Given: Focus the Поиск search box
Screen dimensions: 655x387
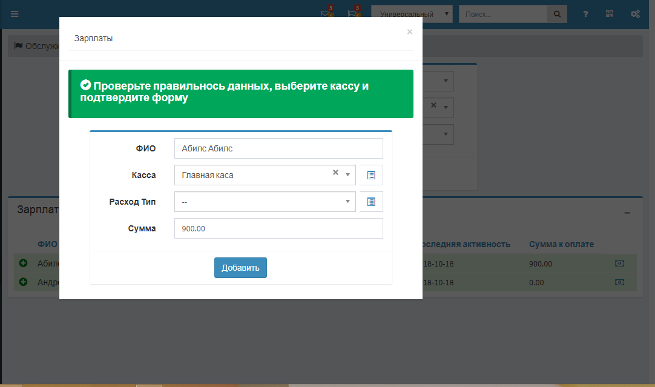Looking at the screenshot, I should (x=502, y=14).
